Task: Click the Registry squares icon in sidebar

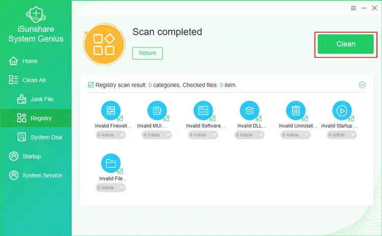Action: pyautogui.click(x=21, y=118)
